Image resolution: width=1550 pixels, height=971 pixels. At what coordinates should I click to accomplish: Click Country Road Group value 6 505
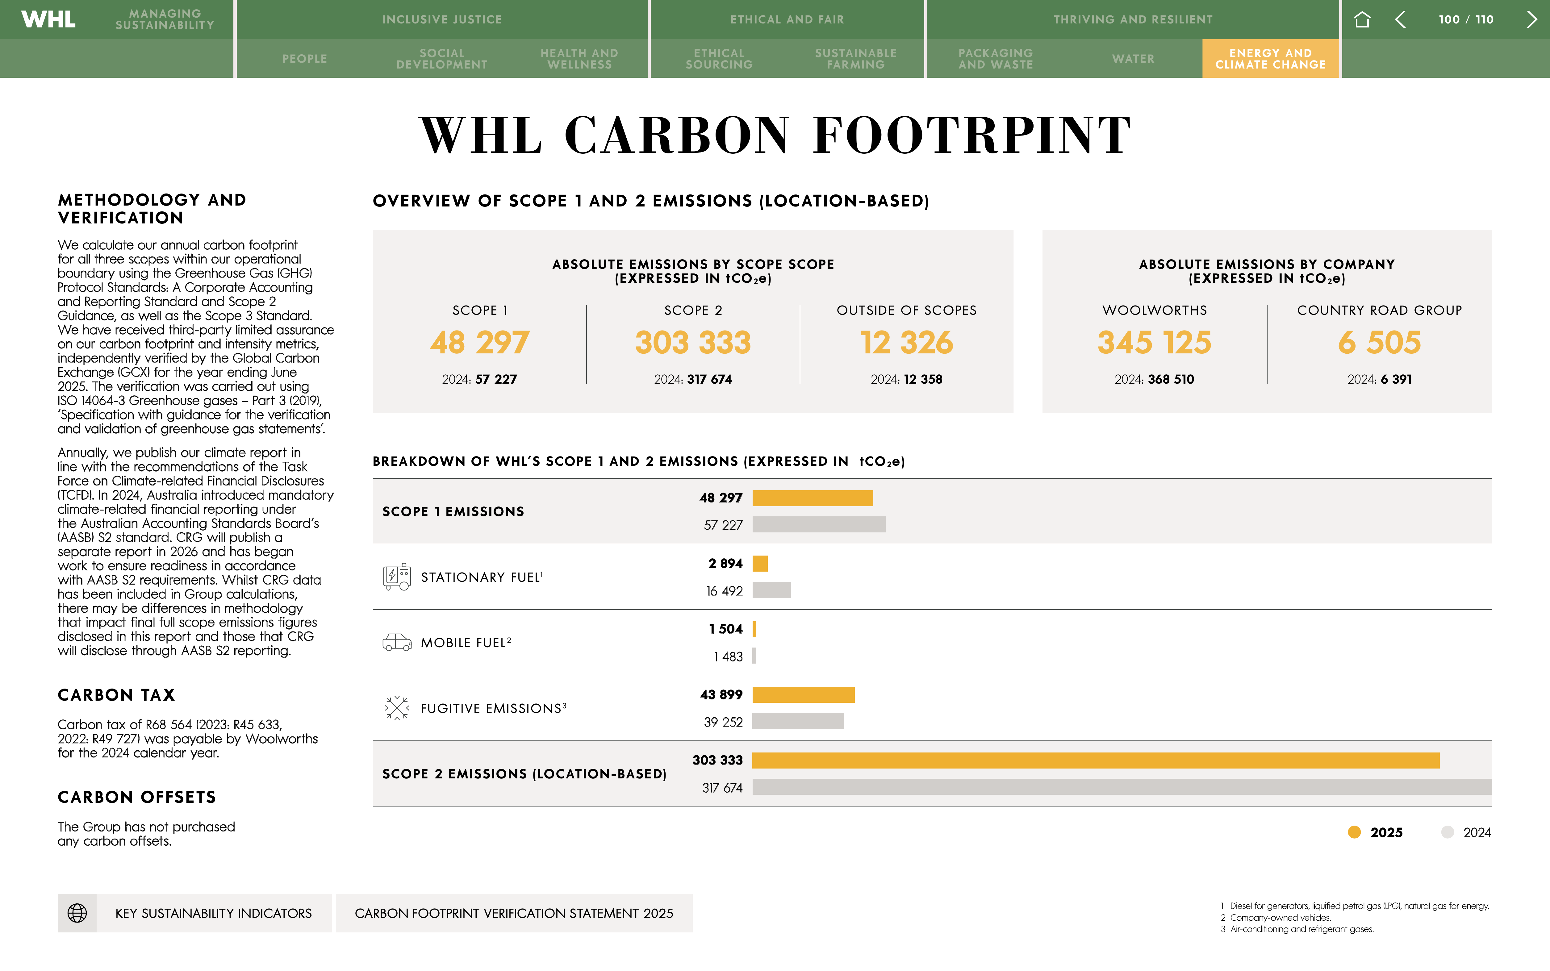[x=1379, y=342]
